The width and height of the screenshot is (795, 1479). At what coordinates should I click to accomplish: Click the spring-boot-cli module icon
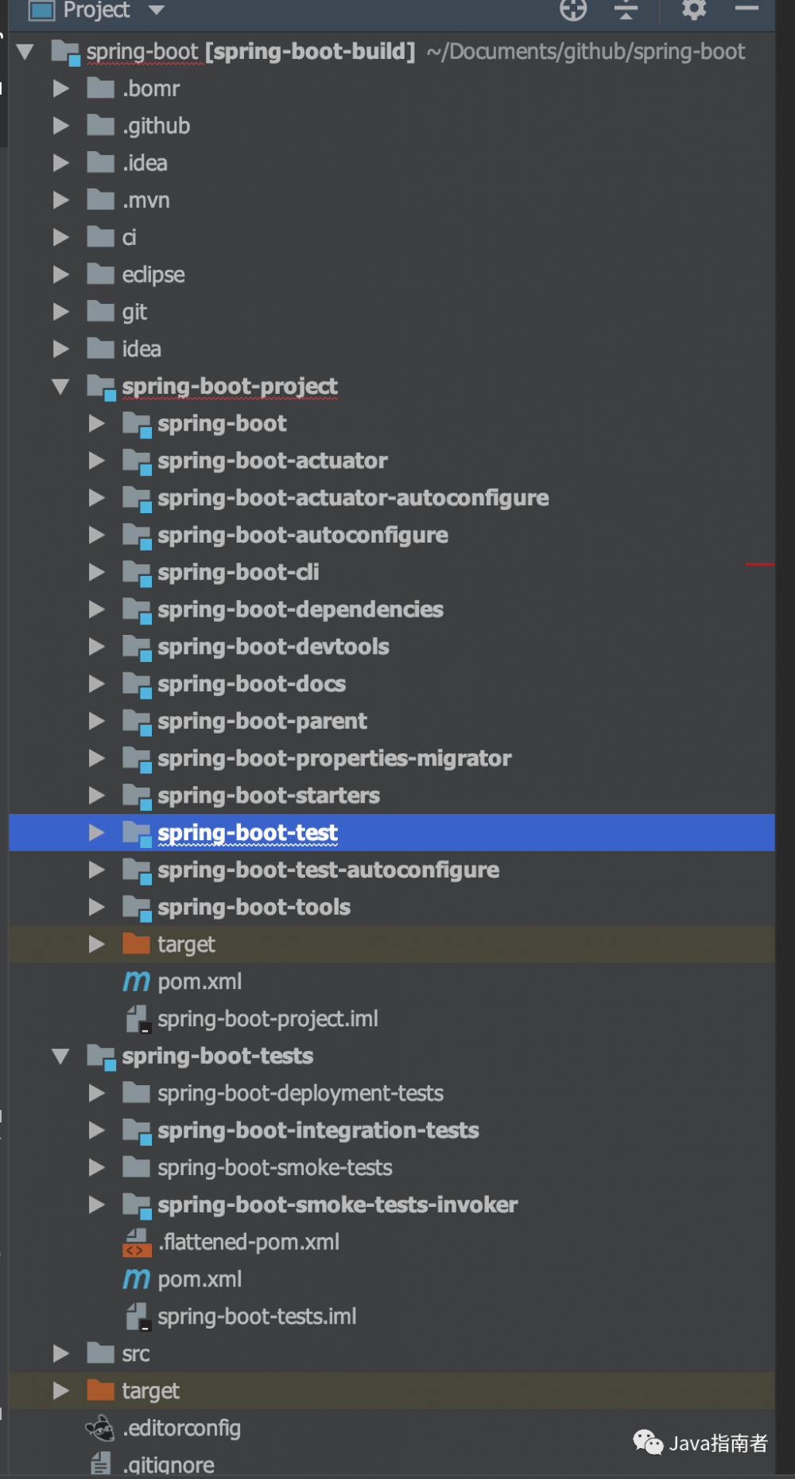click(x=137, y=574)
